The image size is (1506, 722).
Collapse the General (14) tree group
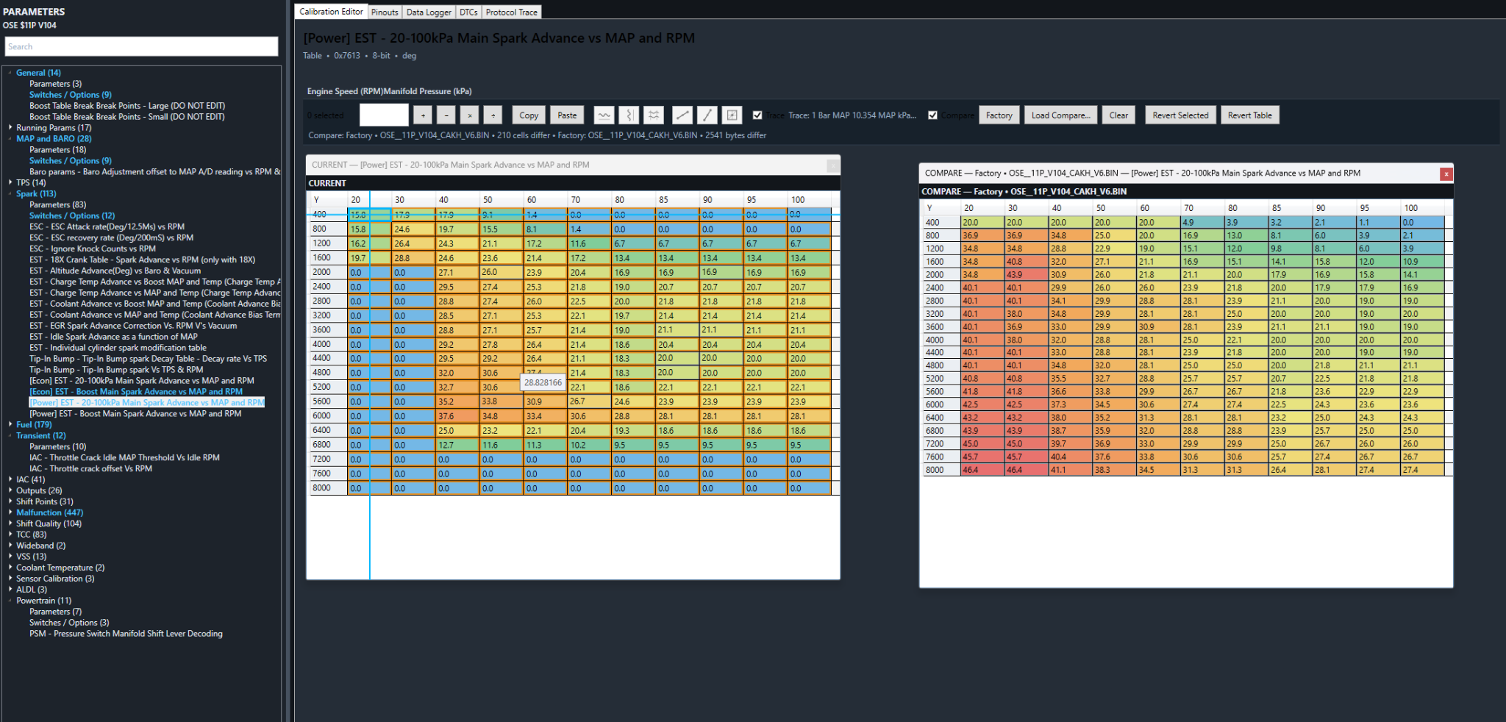pyautogui.click(x=10, y=73)
